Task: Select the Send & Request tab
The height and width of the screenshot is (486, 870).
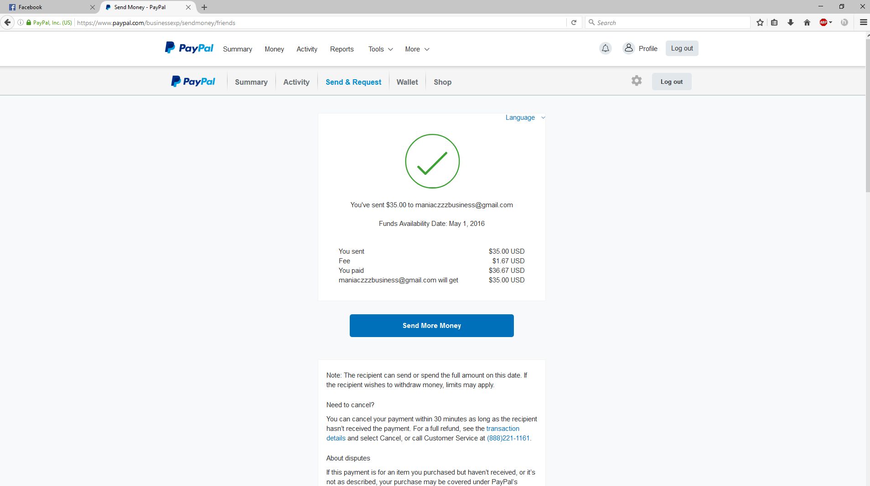Action: pyautogui.click(x=353, y=82)
